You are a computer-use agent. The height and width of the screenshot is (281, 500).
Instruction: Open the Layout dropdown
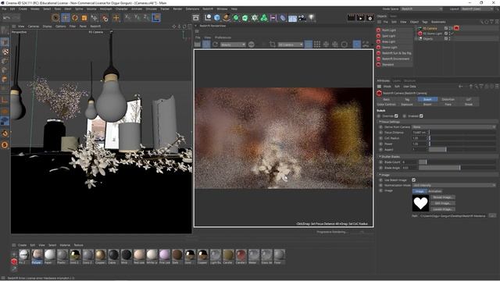tap(477, 9)
